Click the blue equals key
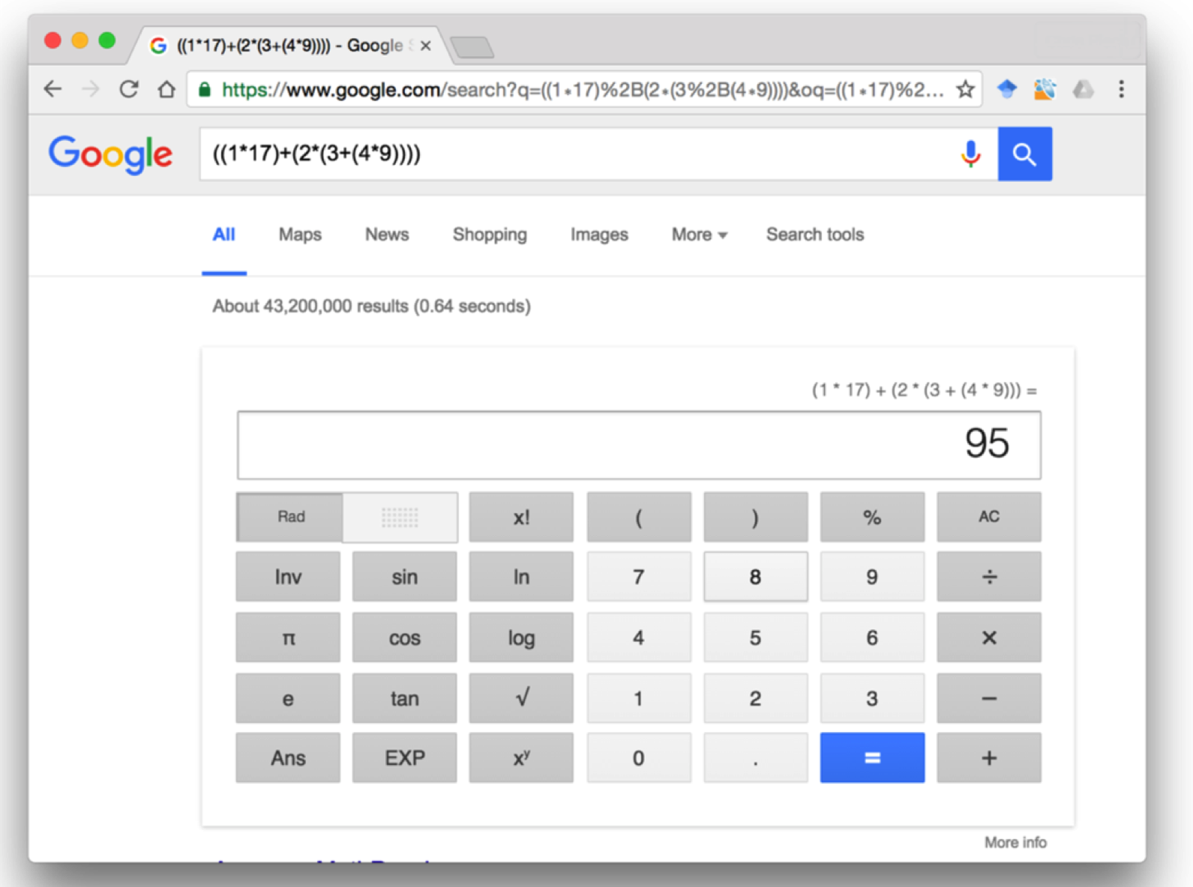 tap(872, 758)
